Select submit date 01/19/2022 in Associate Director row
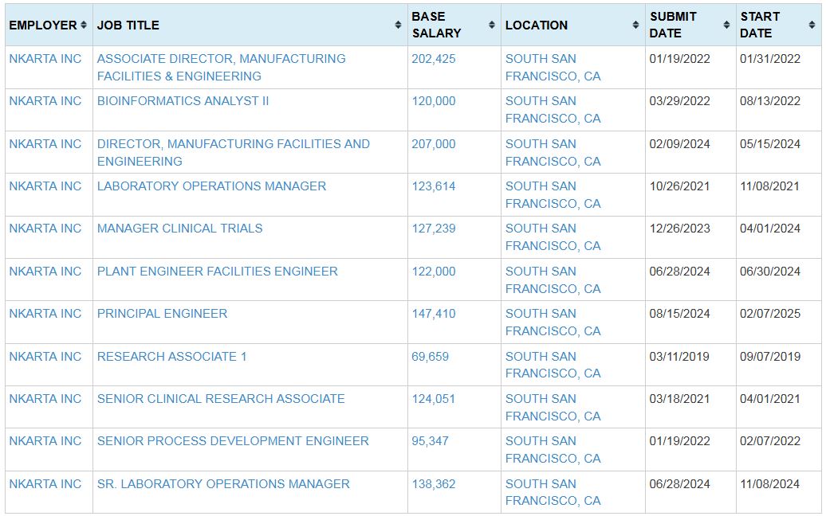Viewport: 826px width, 520px height. (679, 59)
